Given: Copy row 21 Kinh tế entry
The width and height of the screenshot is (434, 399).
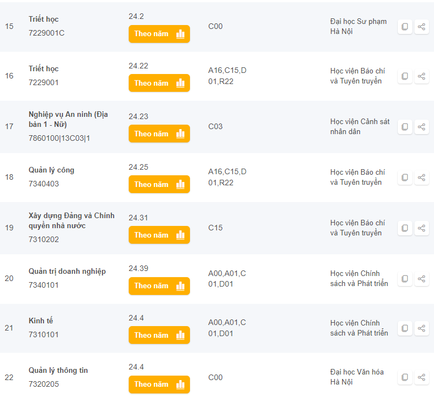Looking at the screenshot, I should pyautogui.click(x=405, y=328).
